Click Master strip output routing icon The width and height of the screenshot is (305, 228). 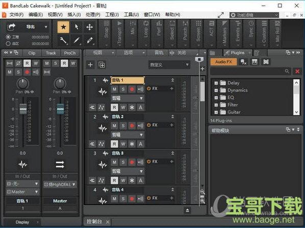coord(60,164)
